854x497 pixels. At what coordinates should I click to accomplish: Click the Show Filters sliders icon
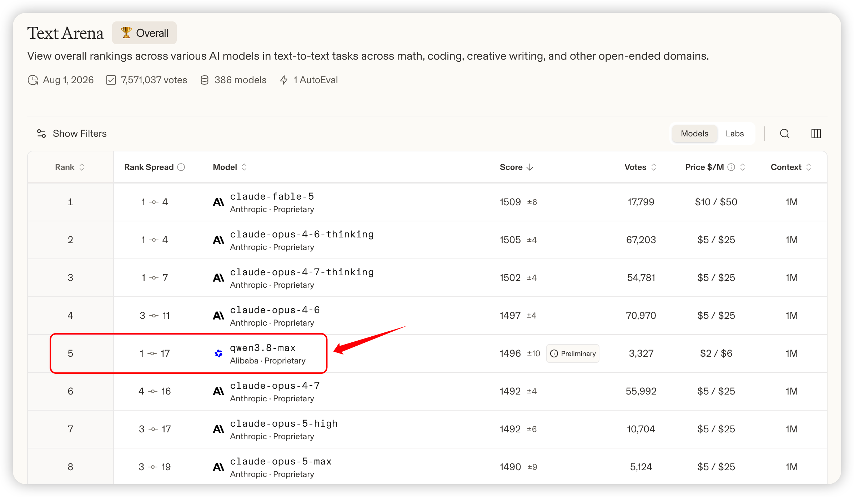(x=41, y=134)
